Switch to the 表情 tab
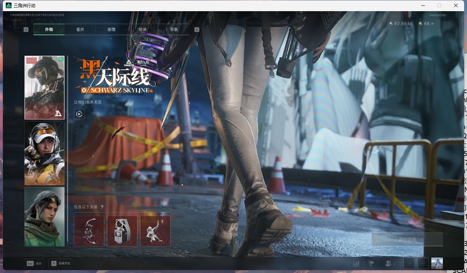 click(x=111, y=29)
